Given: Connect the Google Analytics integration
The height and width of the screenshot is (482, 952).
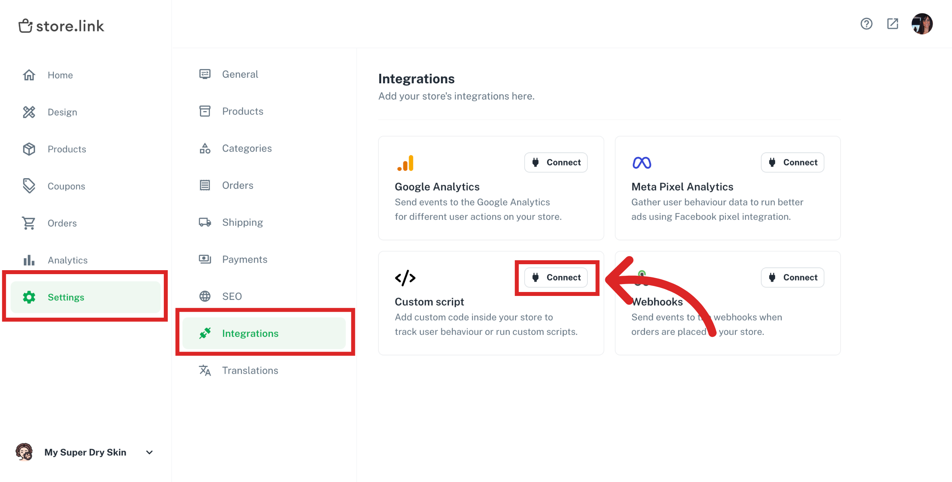Looking at the screenshot, I should 556,162.
